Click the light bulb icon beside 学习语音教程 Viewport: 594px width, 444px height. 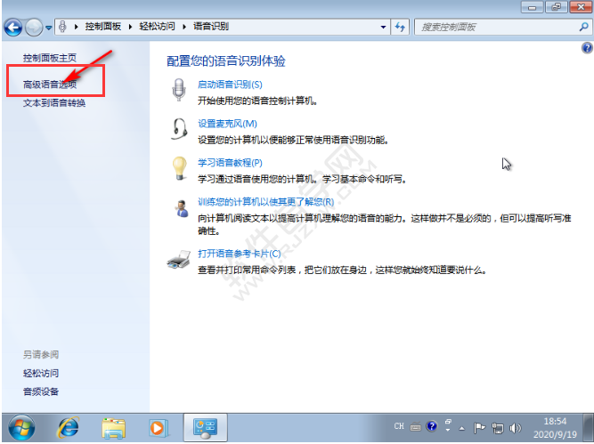point(180,168)
